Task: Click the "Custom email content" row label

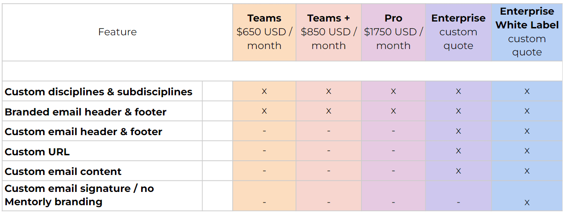Action: [63, 172]
